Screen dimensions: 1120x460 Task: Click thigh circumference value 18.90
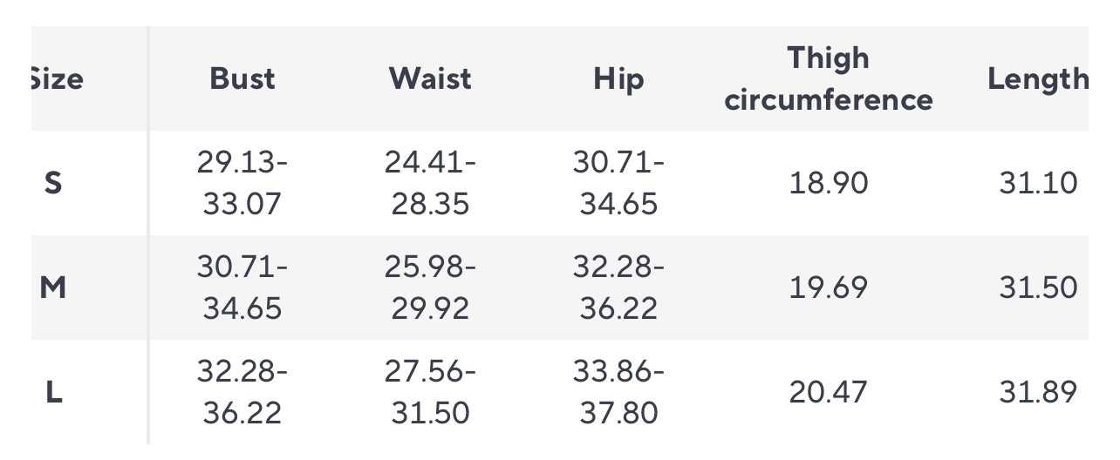tap(829, 184)
